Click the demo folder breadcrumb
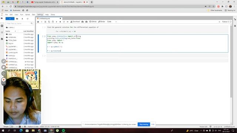This screenshot has width=237, height=133. click(x=11, y=27)
